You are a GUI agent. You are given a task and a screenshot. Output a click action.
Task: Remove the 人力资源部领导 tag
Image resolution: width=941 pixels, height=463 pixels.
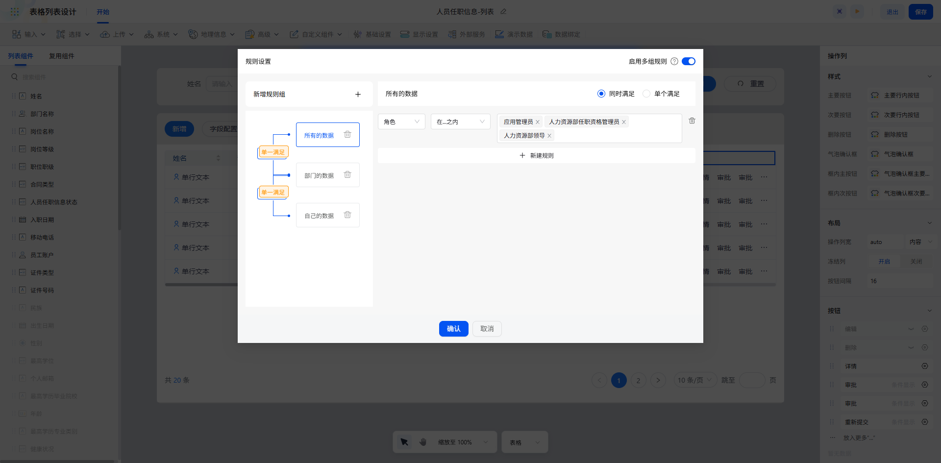(x=549, y=136)
